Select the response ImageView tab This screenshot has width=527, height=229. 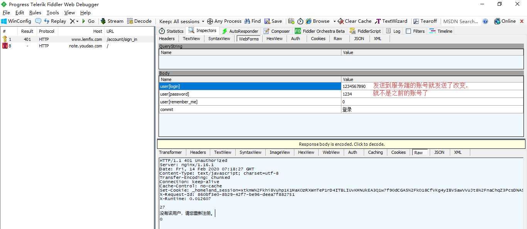point(280,152)
